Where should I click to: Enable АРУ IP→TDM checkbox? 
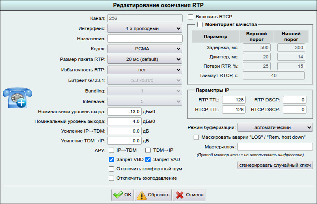(x=111, y=150)
